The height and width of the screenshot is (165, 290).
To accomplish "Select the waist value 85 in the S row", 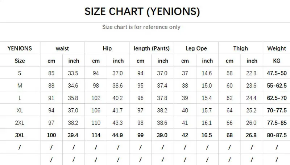I will click(51, 73).
